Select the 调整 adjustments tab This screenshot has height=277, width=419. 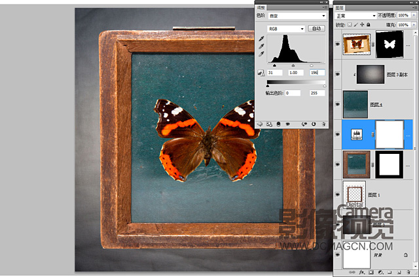(261, 8)
